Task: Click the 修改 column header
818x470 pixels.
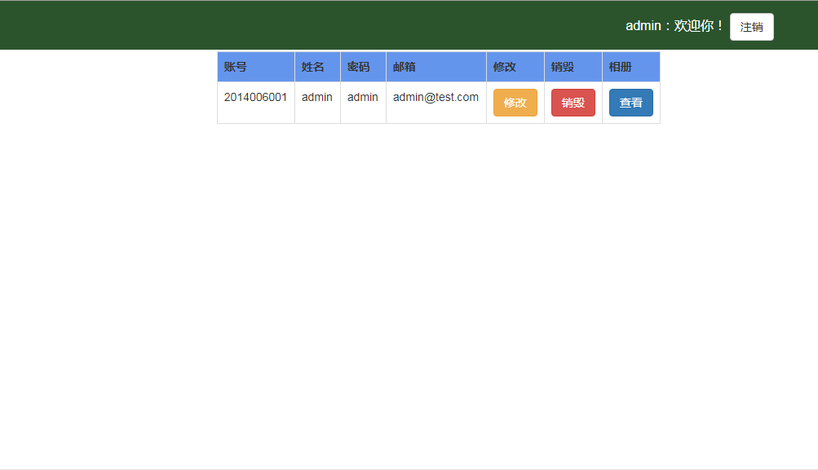Action: click(515, 67)
